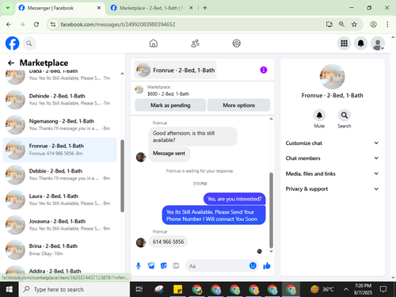Search within the conversation
Screen dimensions: 396x297
point(345,116)
